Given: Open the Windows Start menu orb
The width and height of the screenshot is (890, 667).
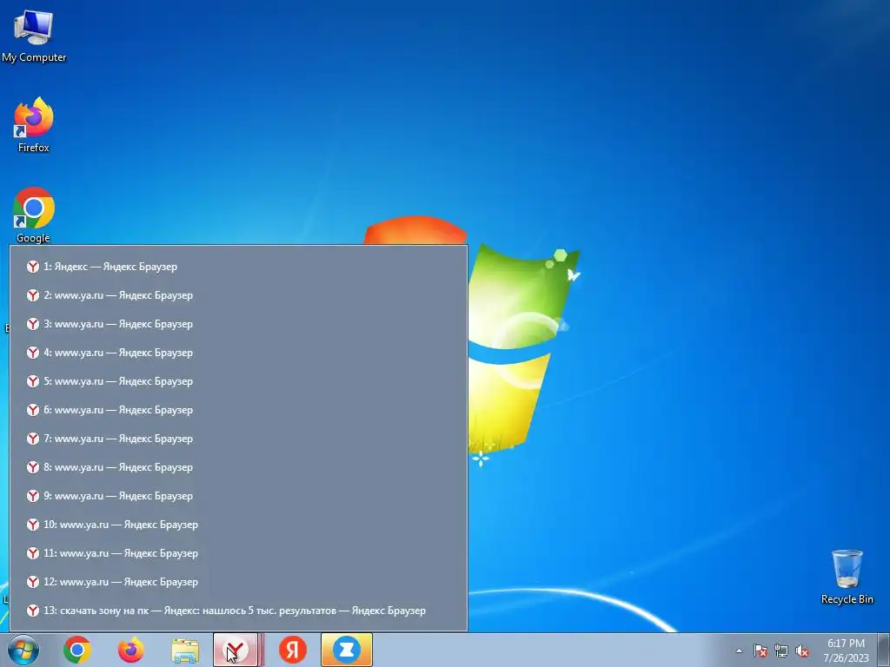Looking at the screenshot, I should click(23, 650).
